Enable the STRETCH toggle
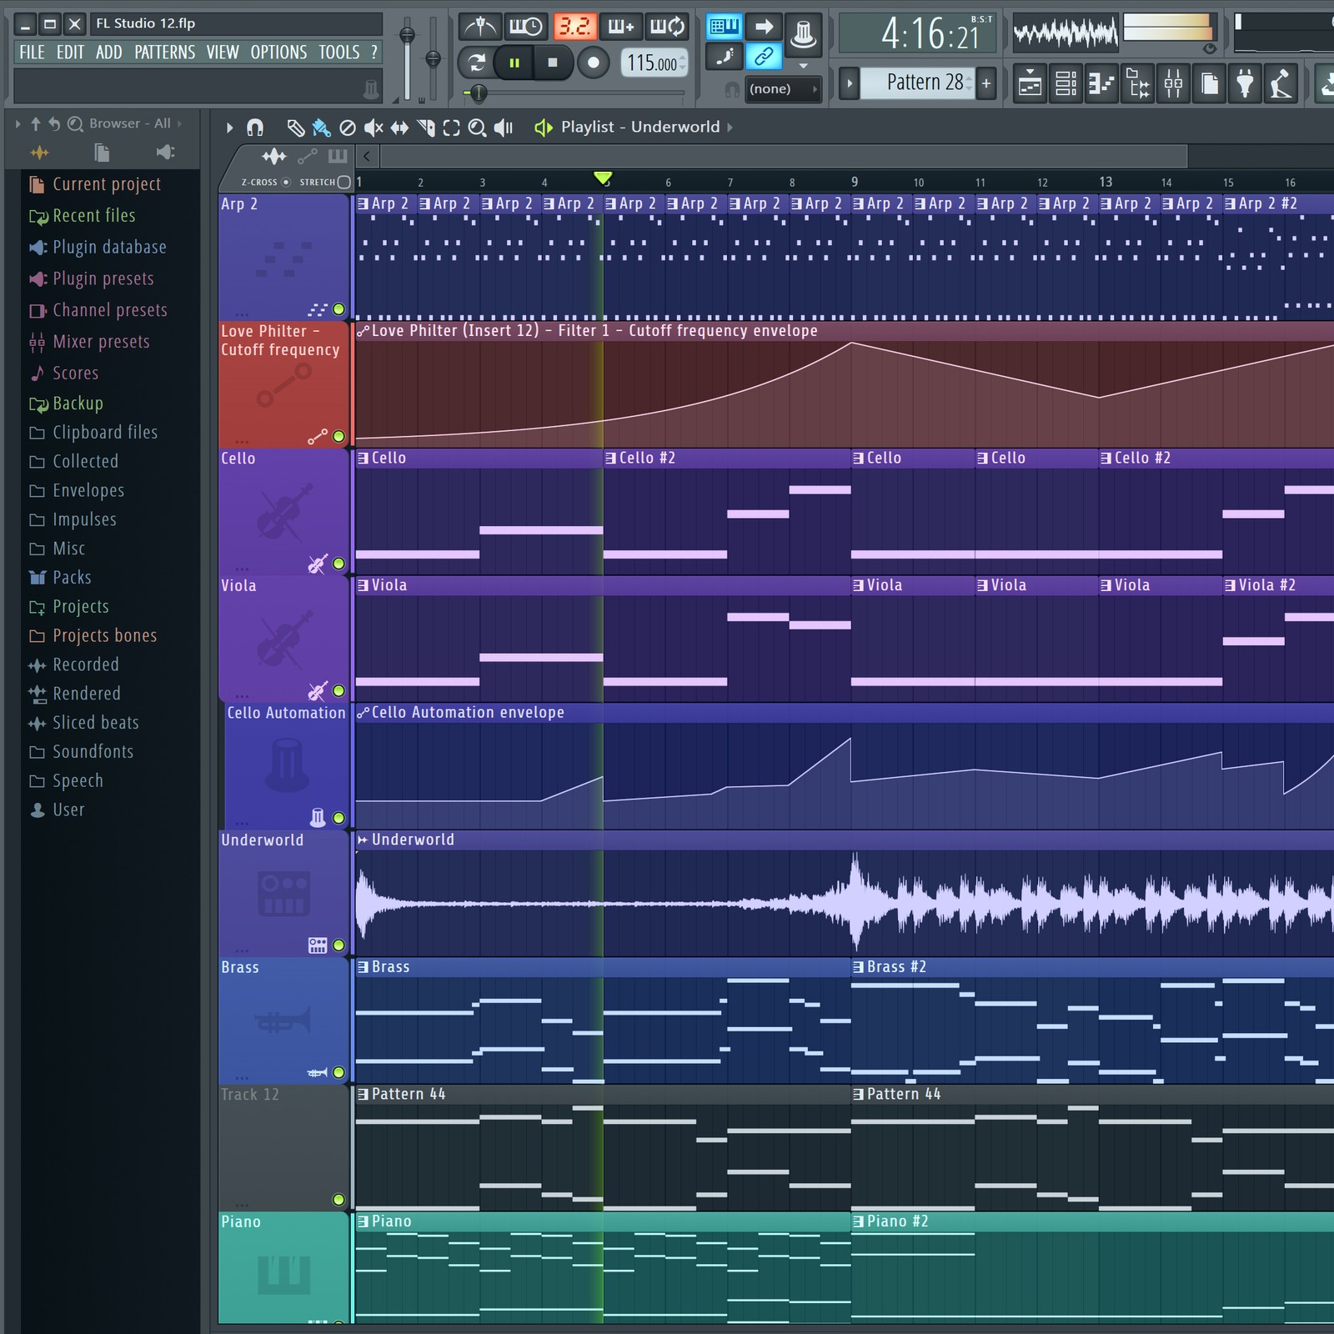The height and width of the screenshot is (1334, 1334). (344, 182)
